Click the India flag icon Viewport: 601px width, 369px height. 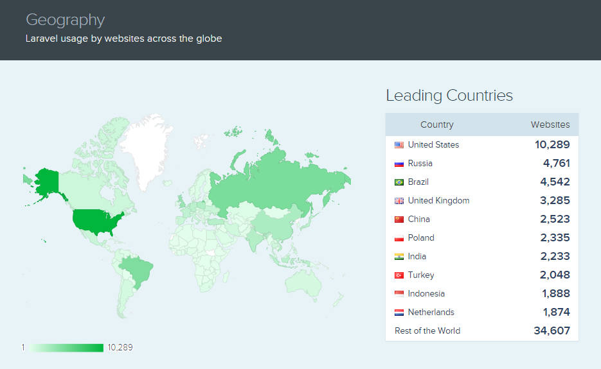click(x=399, y=257)
